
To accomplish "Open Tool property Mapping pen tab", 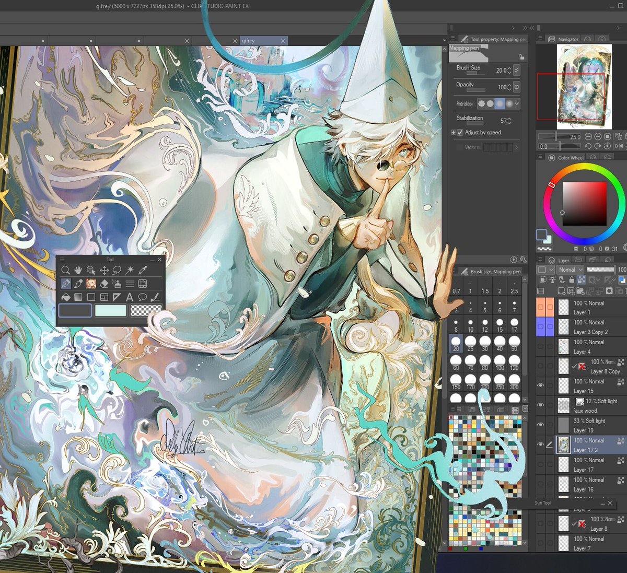I will click(493, 39).
